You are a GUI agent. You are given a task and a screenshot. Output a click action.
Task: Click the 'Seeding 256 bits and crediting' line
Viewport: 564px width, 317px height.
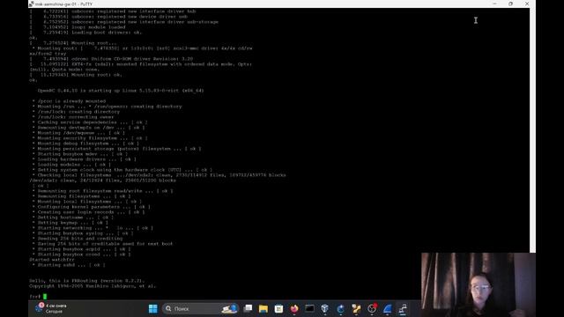point(78,239)
